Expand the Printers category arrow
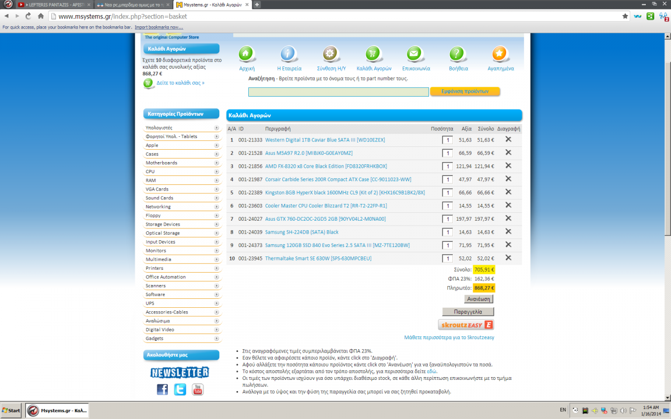 pos(216,268)
